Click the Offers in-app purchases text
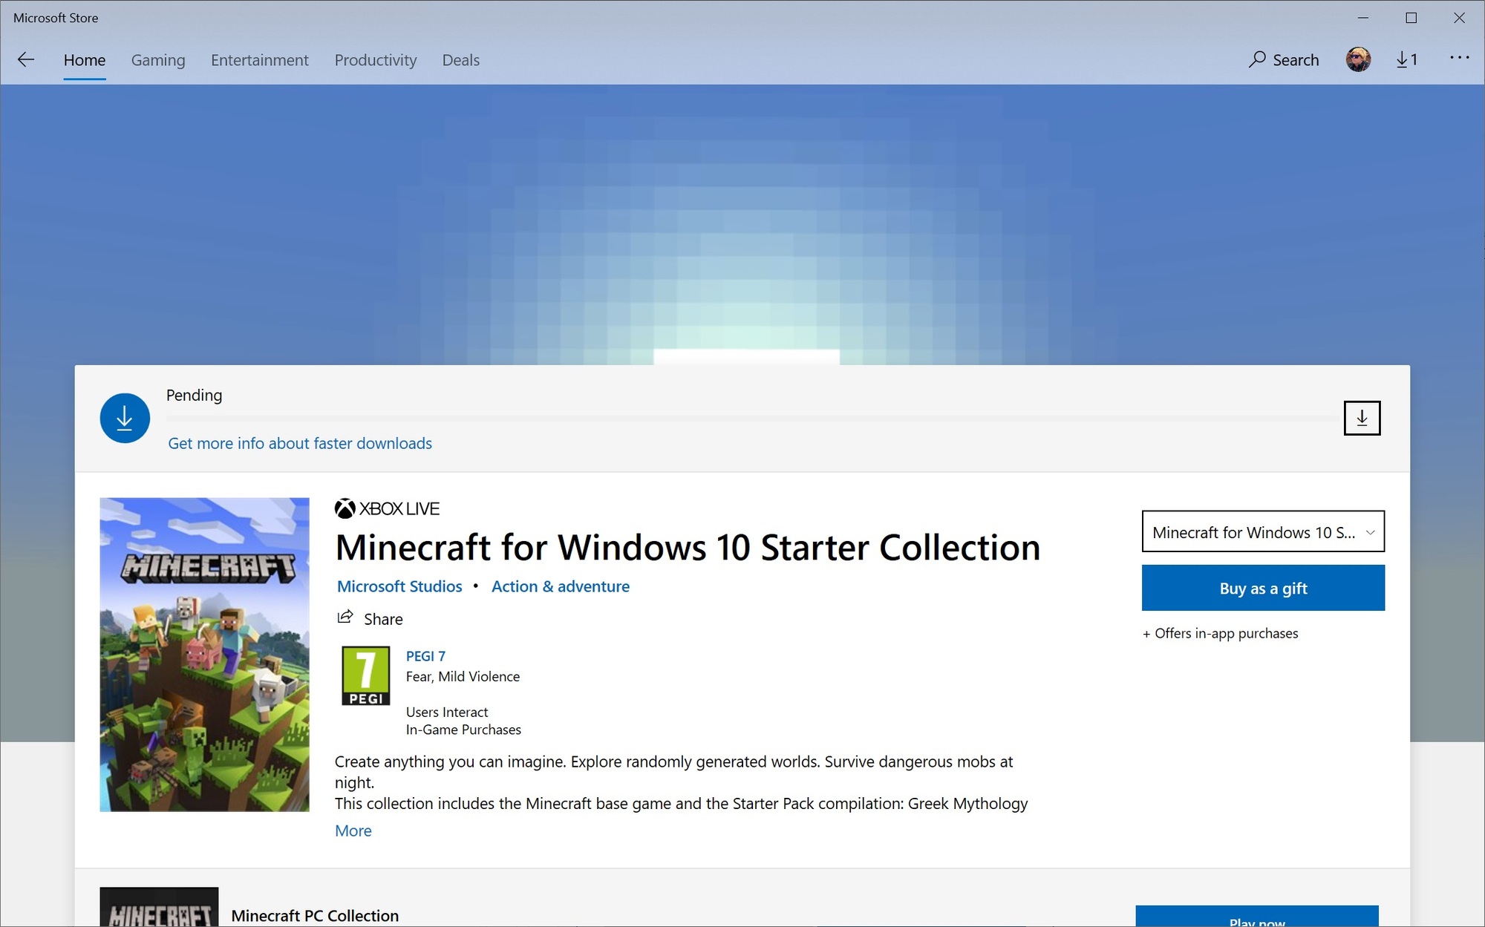The height and width of the screenshot is (927, 1485). (x=1221, y=633)
